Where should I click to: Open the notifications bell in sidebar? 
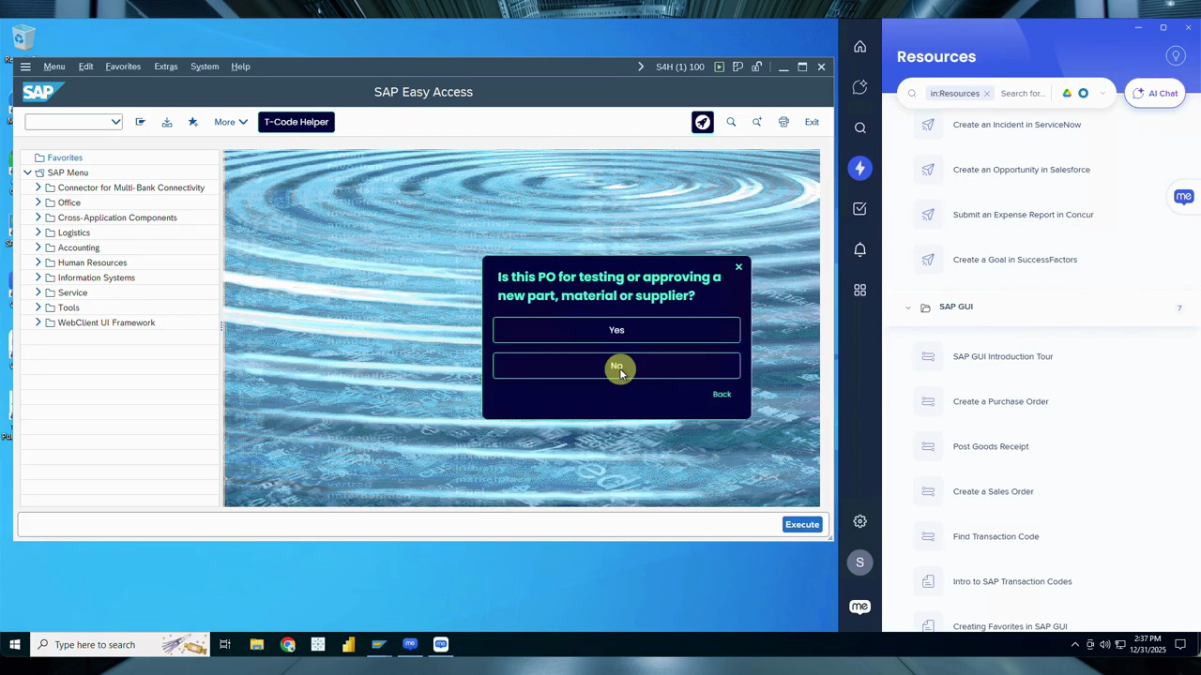859,249
